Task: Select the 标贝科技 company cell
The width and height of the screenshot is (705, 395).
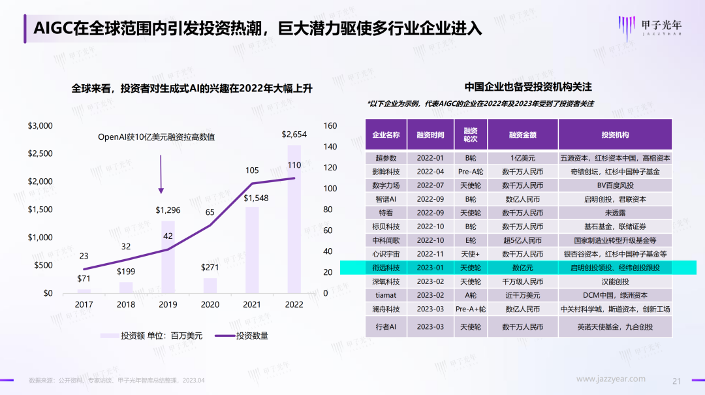Action: pos(386,227)
